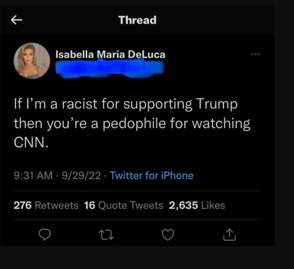View the 16 Quote Tweets
The image size is (294, 269).
(123, 205)
